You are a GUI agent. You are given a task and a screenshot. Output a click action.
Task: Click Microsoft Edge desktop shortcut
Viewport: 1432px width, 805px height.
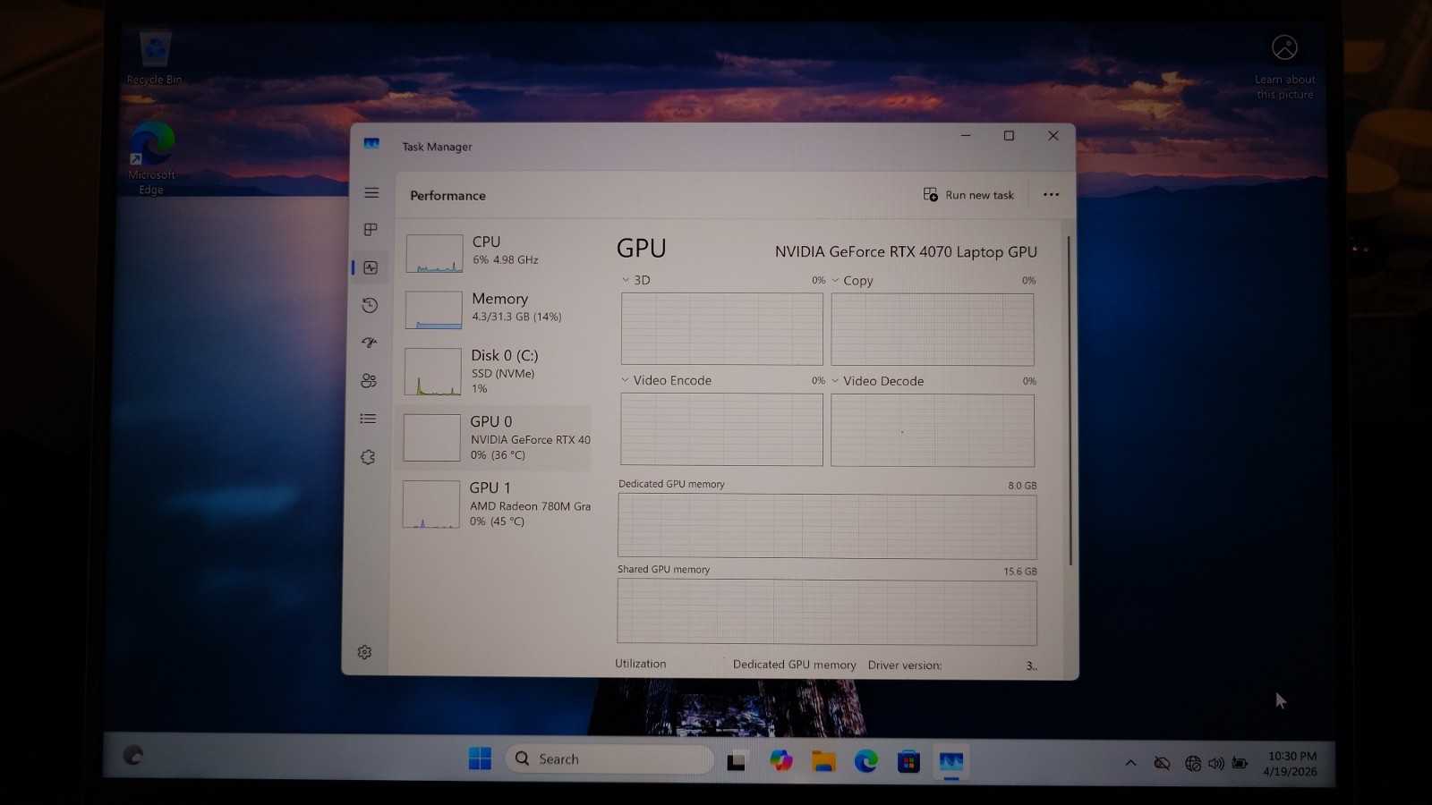[151, 158]
